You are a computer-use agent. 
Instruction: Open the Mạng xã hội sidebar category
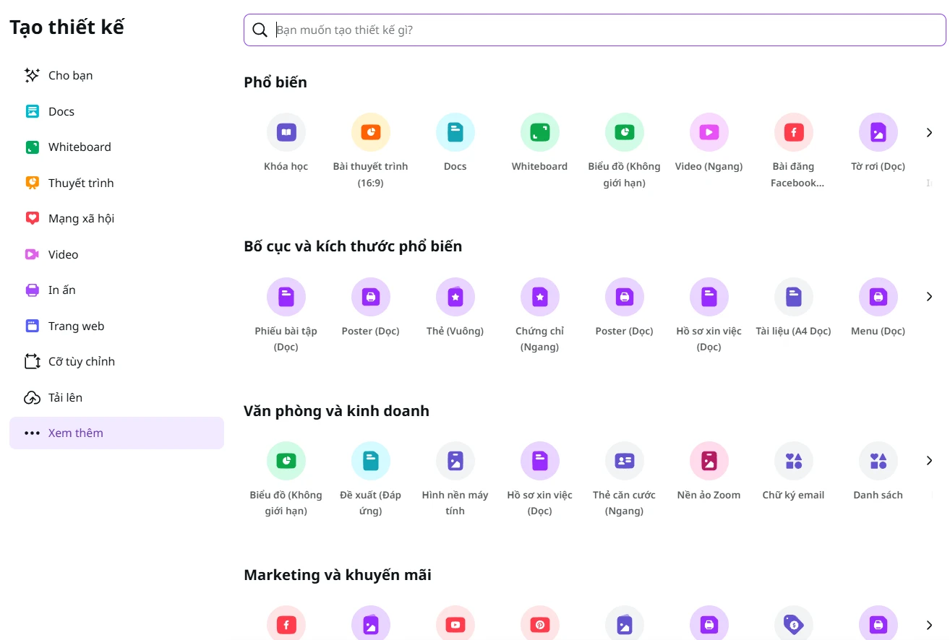116,218
